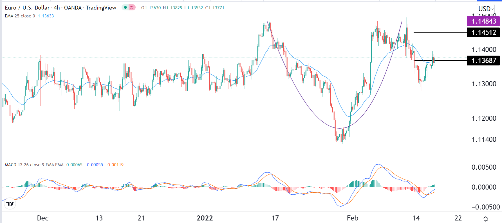Click the OANDA data source label
Viewport: 502px width, 223px height.
click(73, 8)
